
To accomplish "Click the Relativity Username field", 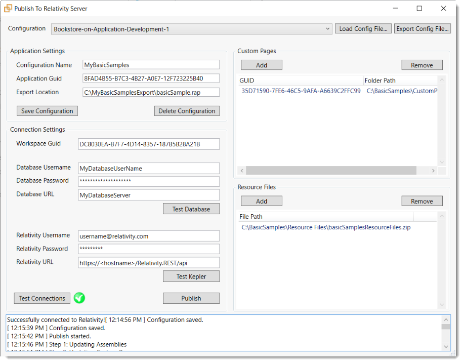I will 149,236.
